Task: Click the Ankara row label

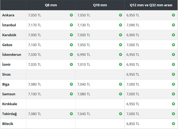Action: coord(8,15)
